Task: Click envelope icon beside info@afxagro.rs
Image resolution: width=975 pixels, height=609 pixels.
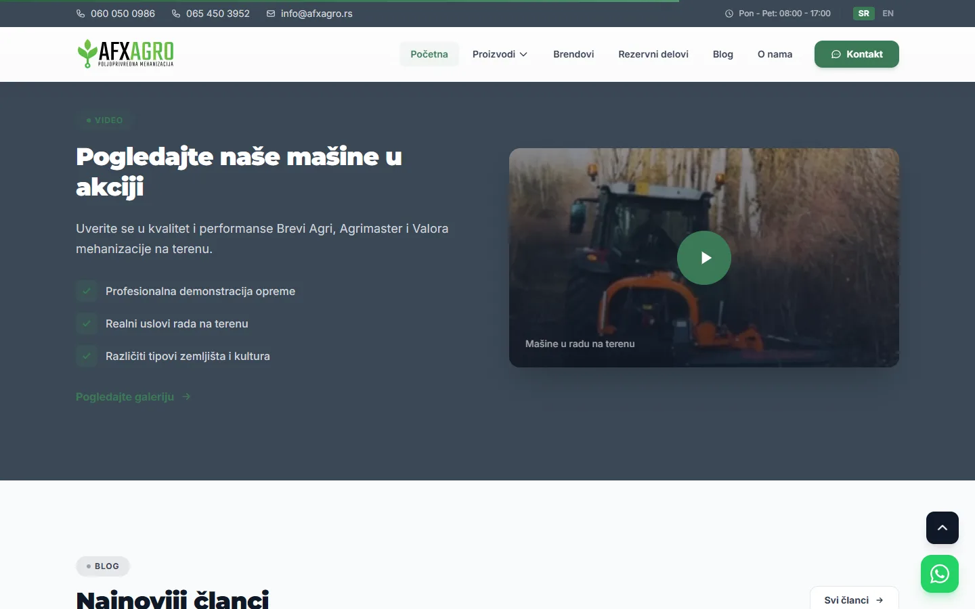Action: pyautogui.click(x=271, y=14)
